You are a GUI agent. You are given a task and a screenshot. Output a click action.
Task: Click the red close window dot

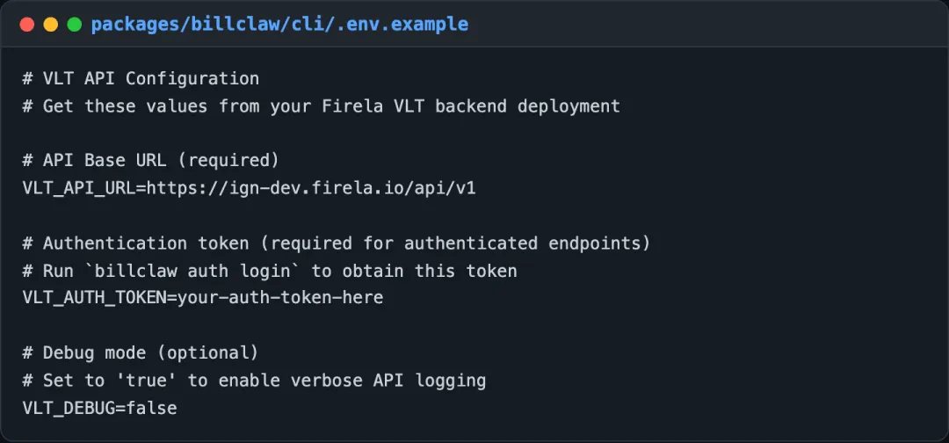click(x=27, y=25)
